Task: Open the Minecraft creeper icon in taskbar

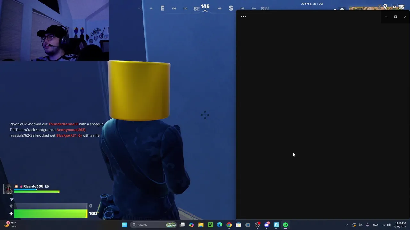Action: point(210,225)
